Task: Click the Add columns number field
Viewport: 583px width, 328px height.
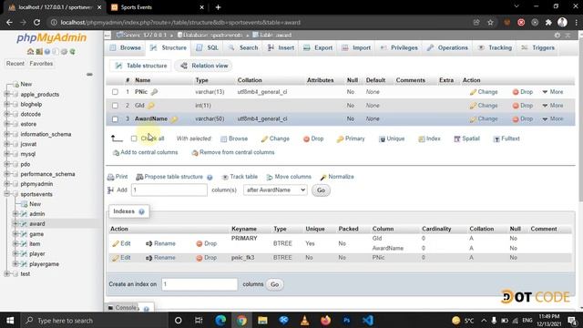Action: pyautogui.click(x=169, y=190)
